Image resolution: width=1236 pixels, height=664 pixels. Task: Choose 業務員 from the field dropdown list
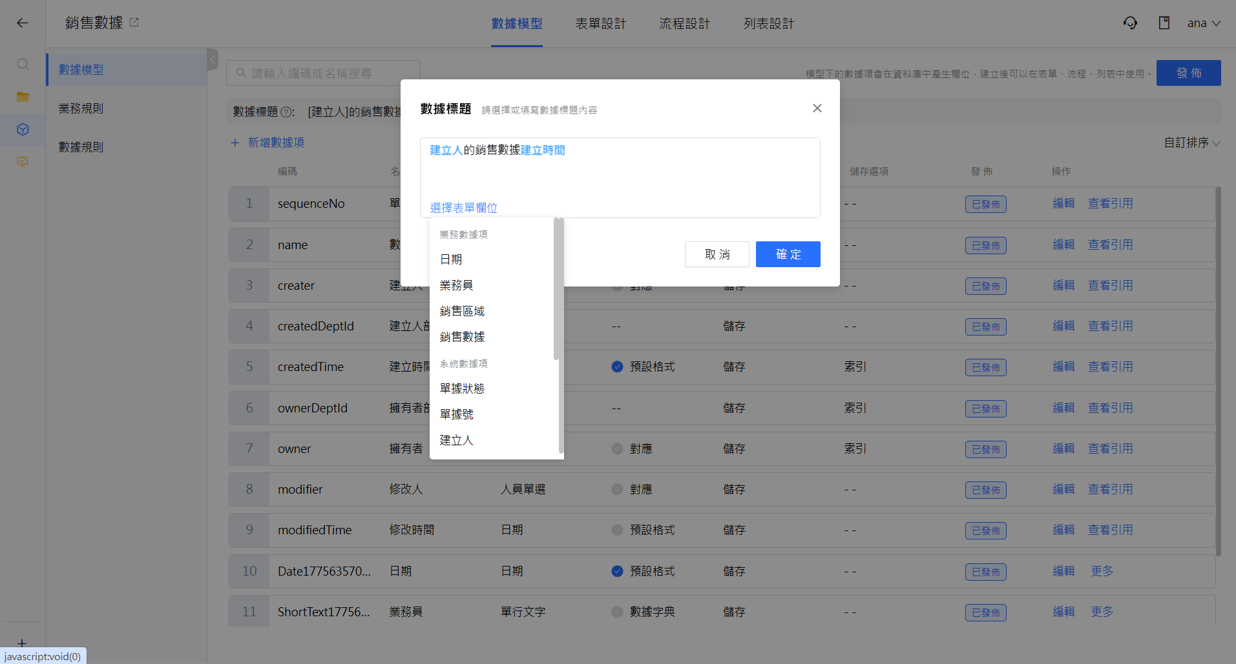pyautogui.click(x=492, y=285)
